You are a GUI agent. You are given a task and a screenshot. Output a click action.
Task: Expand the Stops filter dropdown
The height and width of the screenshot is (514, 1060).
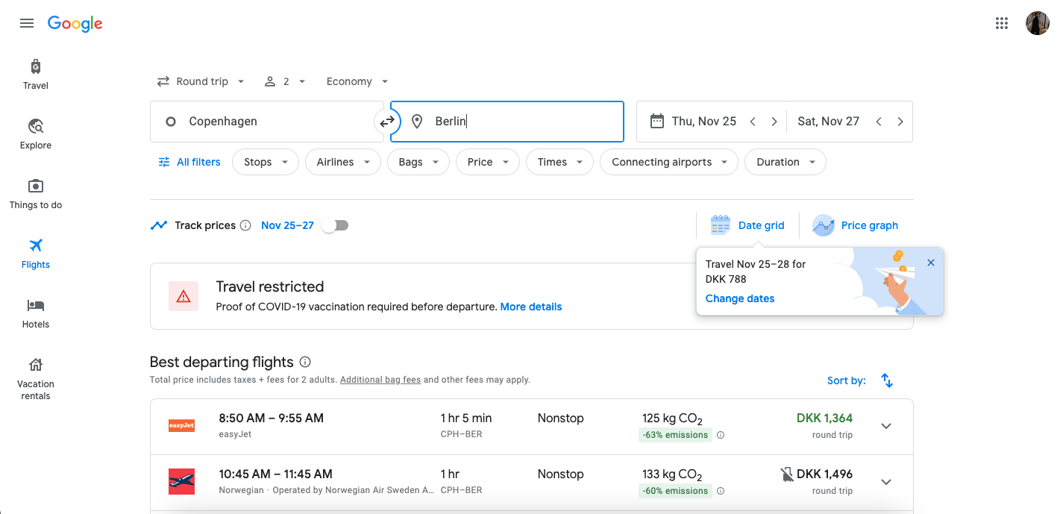tap(266, 162)
